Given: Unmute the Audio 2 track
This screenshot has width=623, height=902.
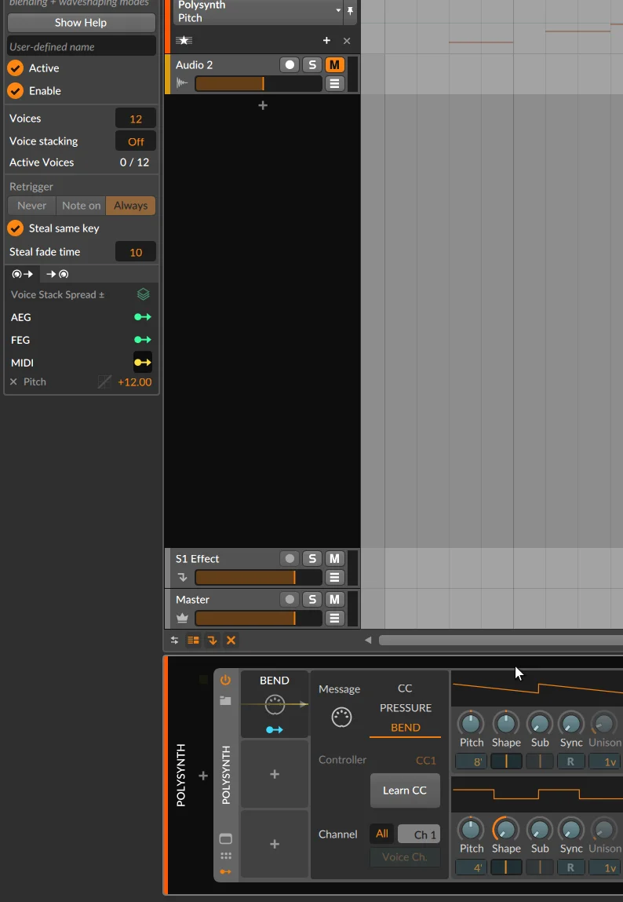Looking at the screenshot, I should click(x=334, y=64).
